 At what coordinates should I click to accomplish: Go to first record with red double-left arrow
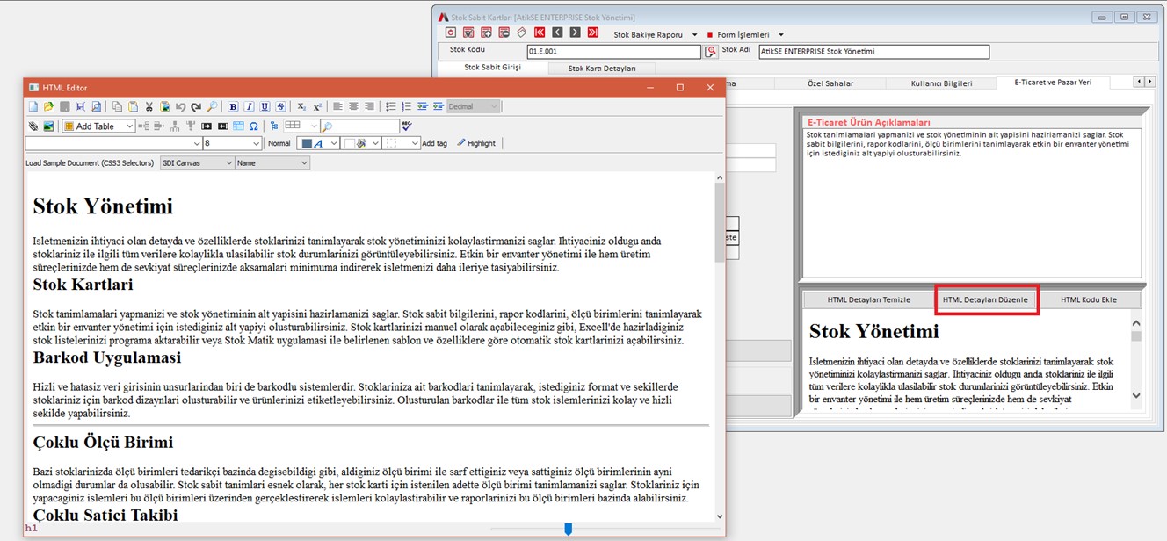tap(540, 32)
